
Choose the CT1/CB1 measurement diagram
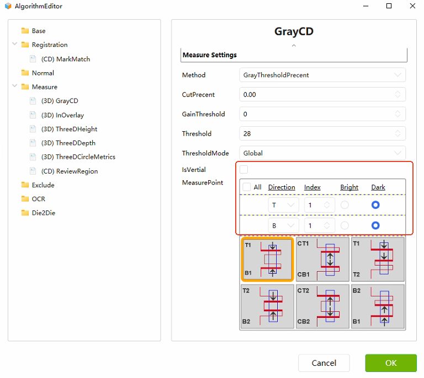(322, 260)
